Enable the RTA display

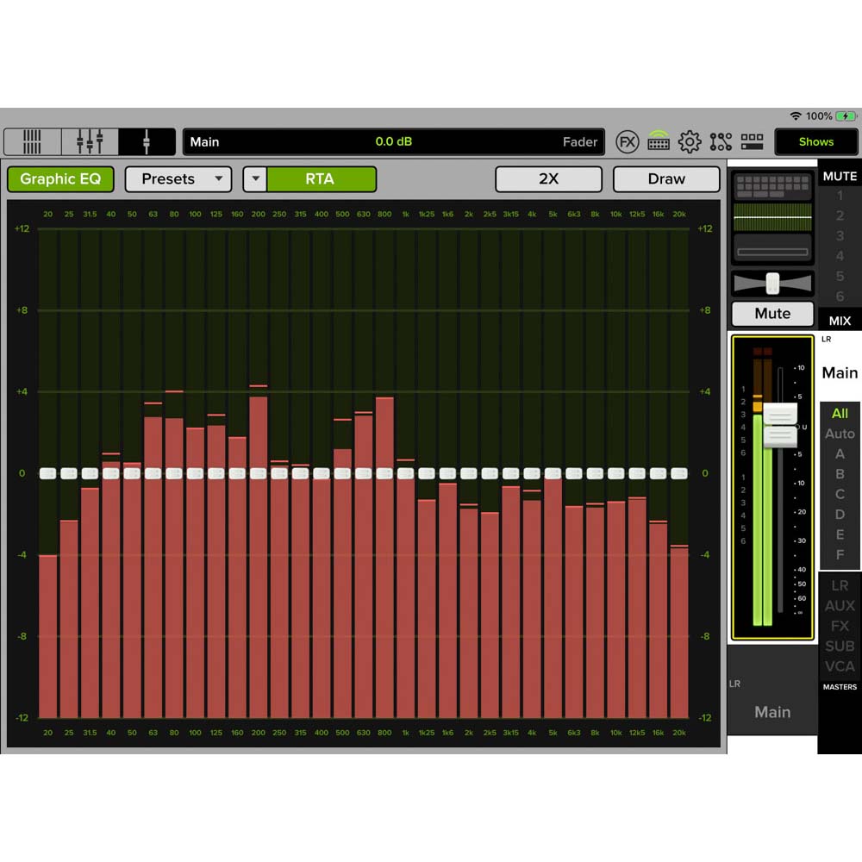[320, 179]
